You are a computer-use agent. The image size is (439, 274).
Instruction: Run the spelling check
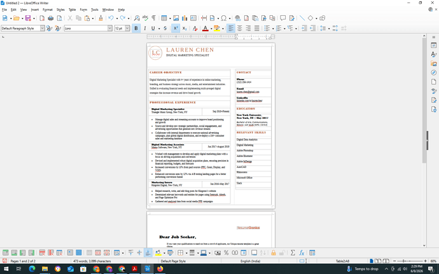point(145,18)
